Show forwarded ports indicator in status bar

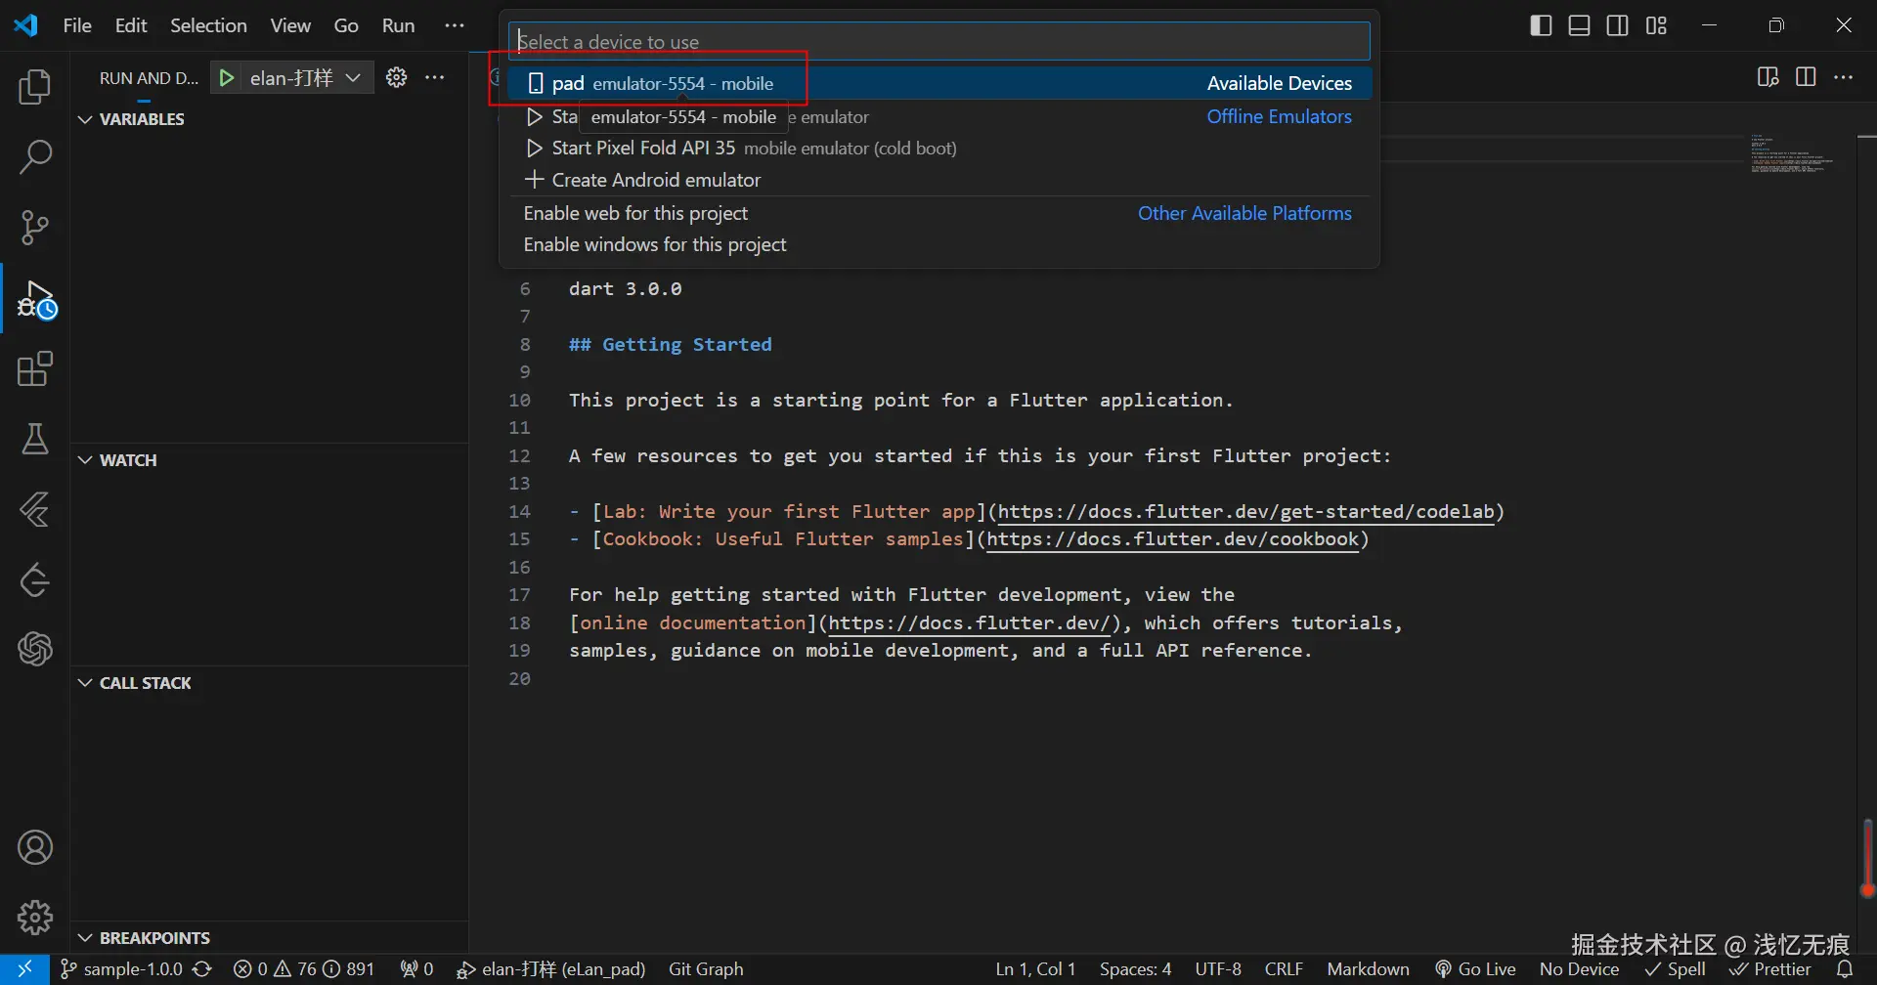point(416,969)
